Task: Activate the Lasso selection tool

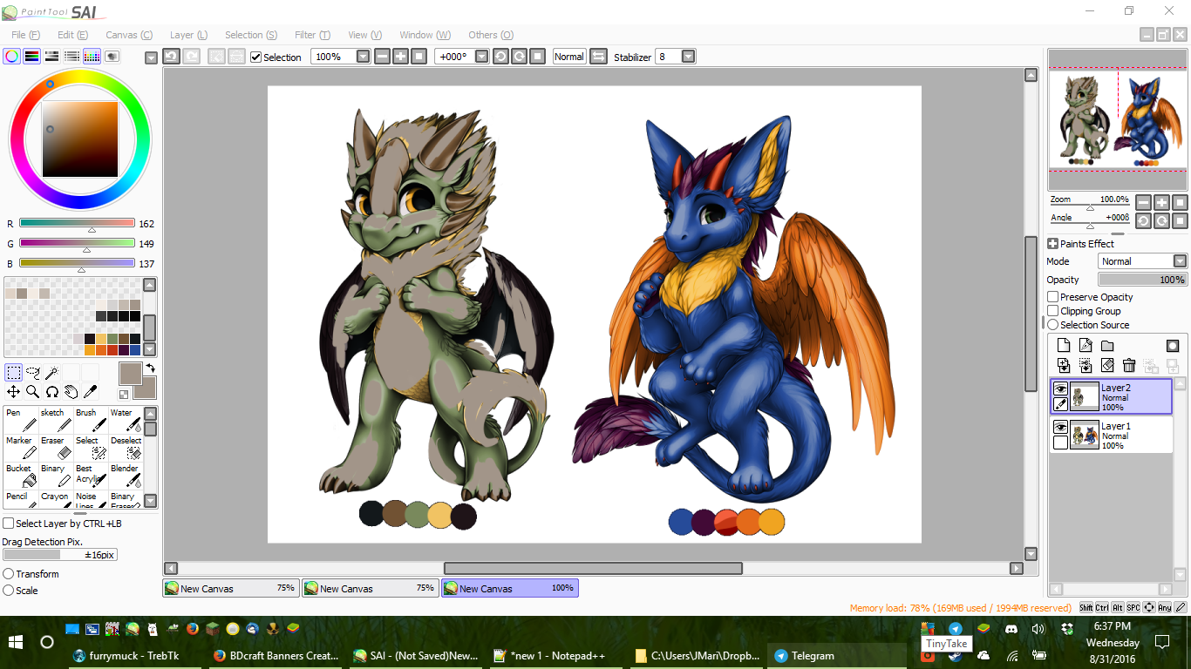Action: pyautogui.click(x=32, y=373)
